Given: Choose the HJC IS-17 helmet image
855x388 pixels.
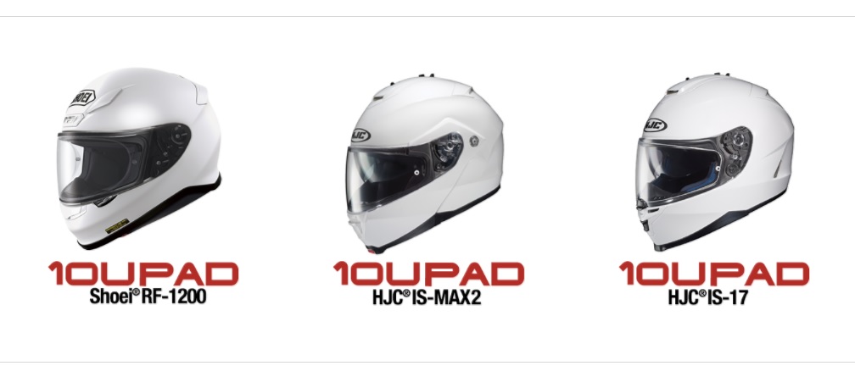Looking at the screenshot, I should (715, 163).
